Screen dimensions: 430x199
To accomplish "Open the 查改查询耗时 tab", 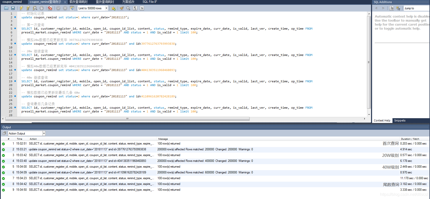I will 105,2.
